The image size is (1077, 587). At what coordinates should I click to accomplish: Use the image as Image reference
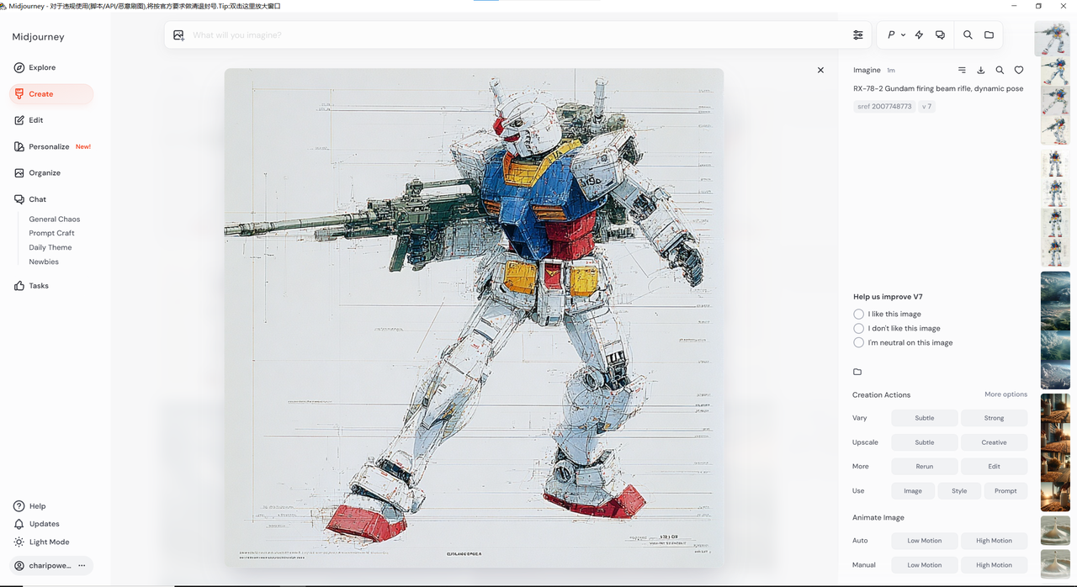[x=913, y=491]
